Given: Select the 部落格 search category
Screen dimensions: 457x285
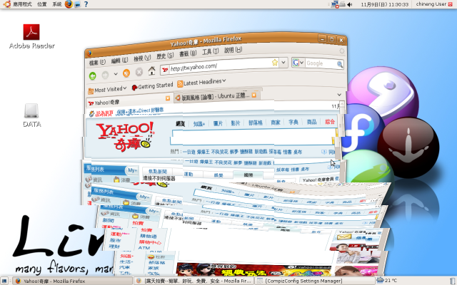Looking at the screenshot, I should pos(256,123).
